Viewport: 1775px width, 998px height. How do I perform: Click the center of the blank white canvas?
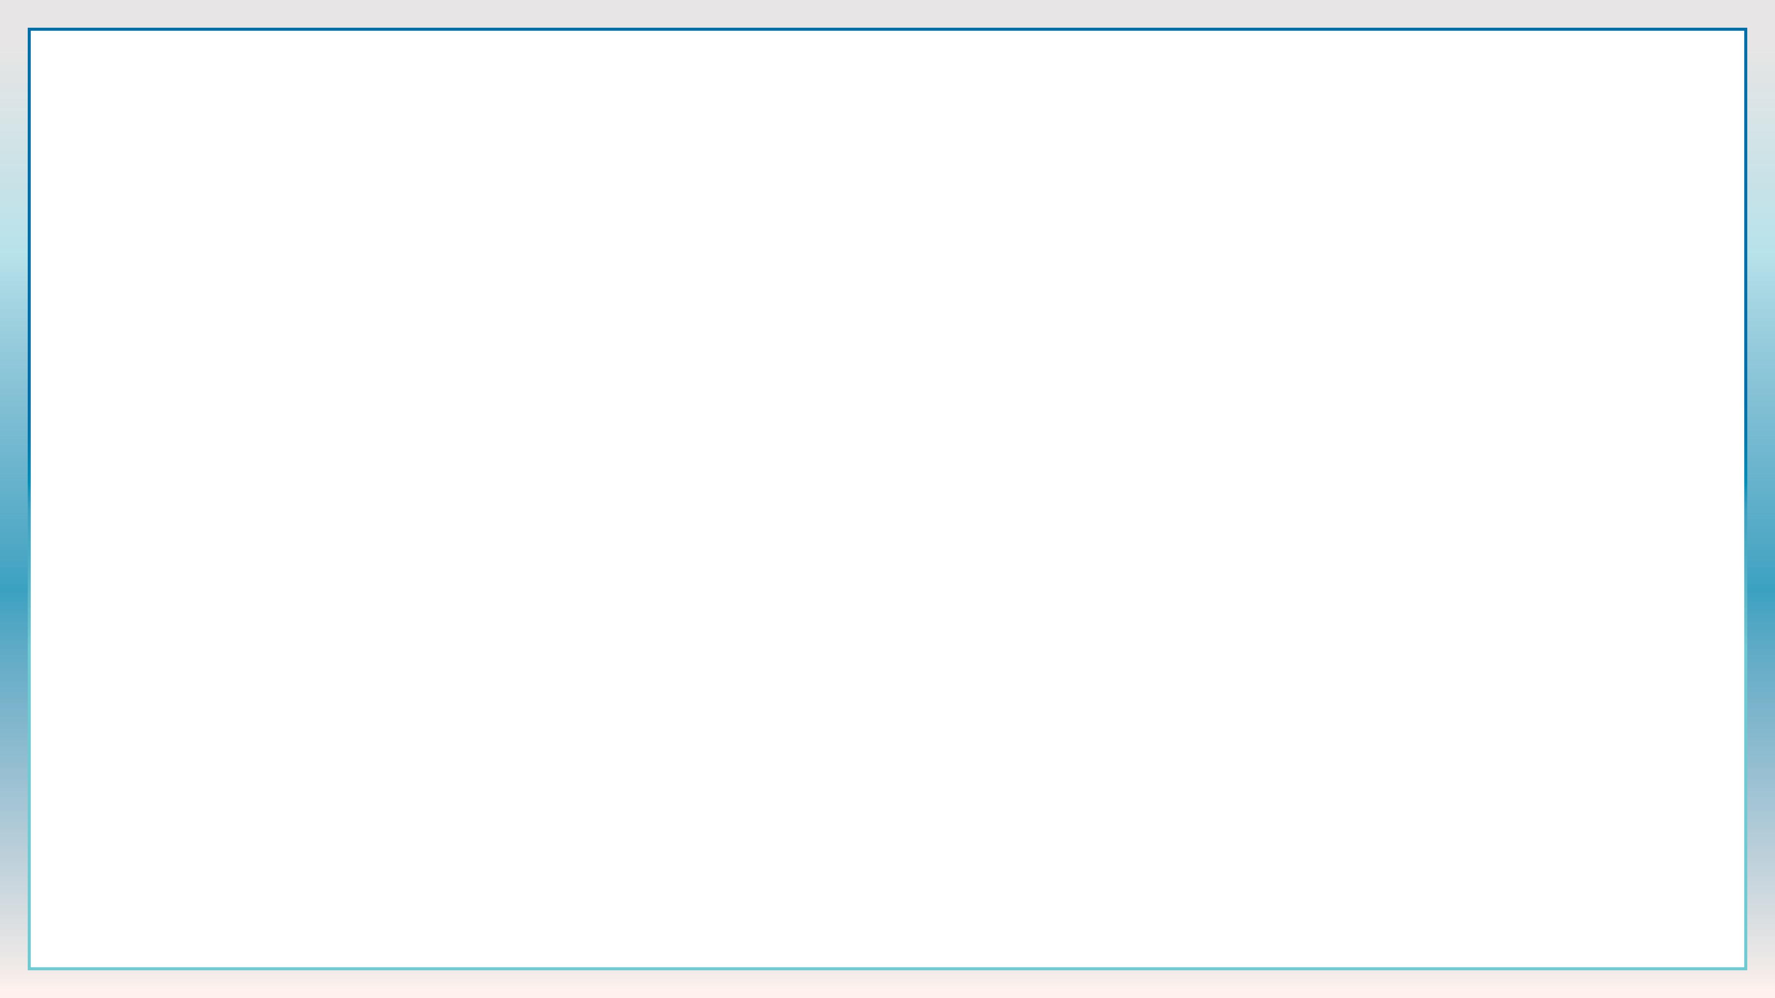(x=887, y=499)
